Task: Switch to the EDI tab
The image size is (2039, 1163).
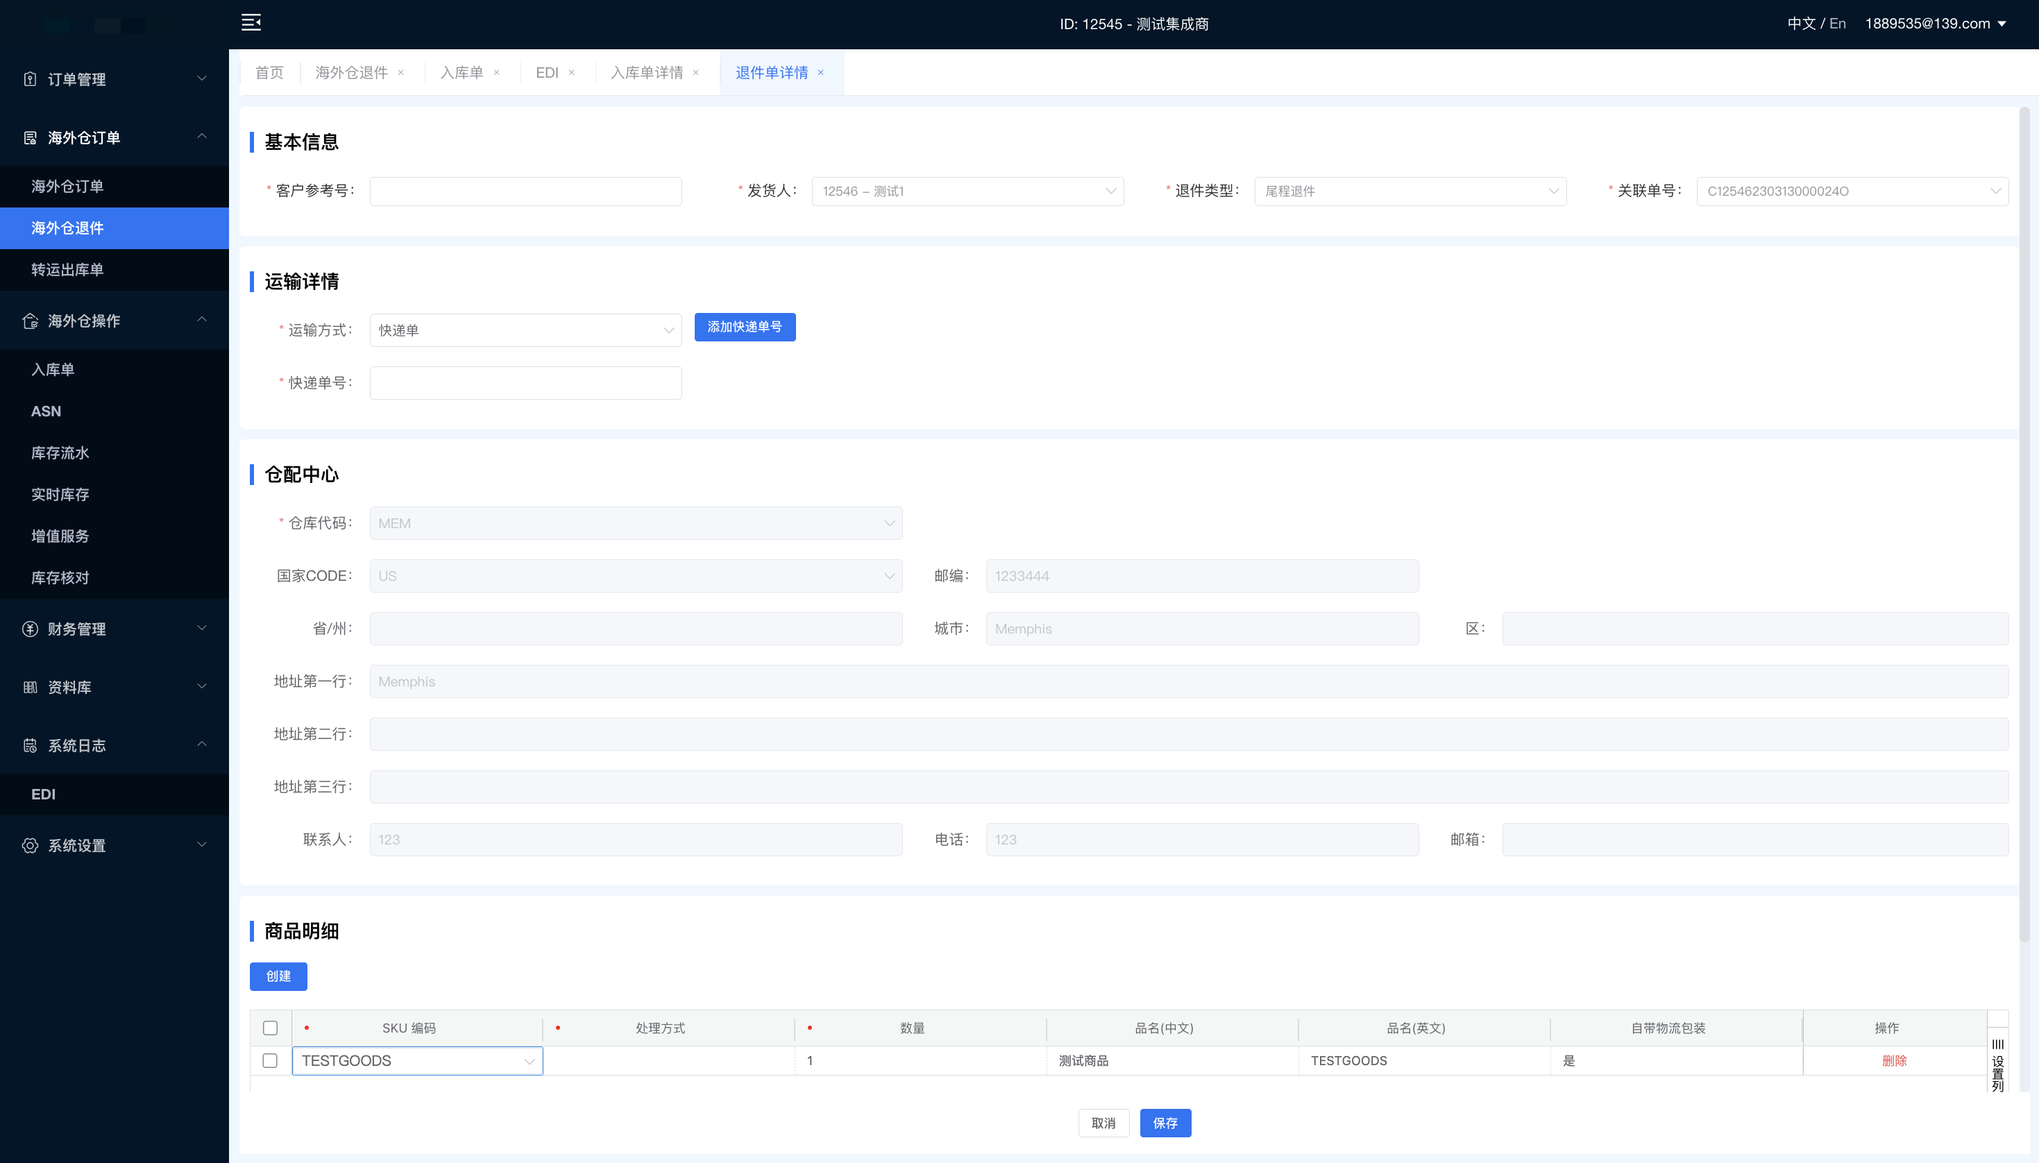Action: pyautogui.click(x=547, y=73)
